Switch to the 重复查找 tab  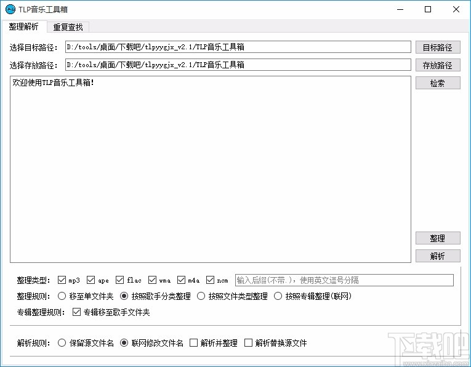pos(68,27)
